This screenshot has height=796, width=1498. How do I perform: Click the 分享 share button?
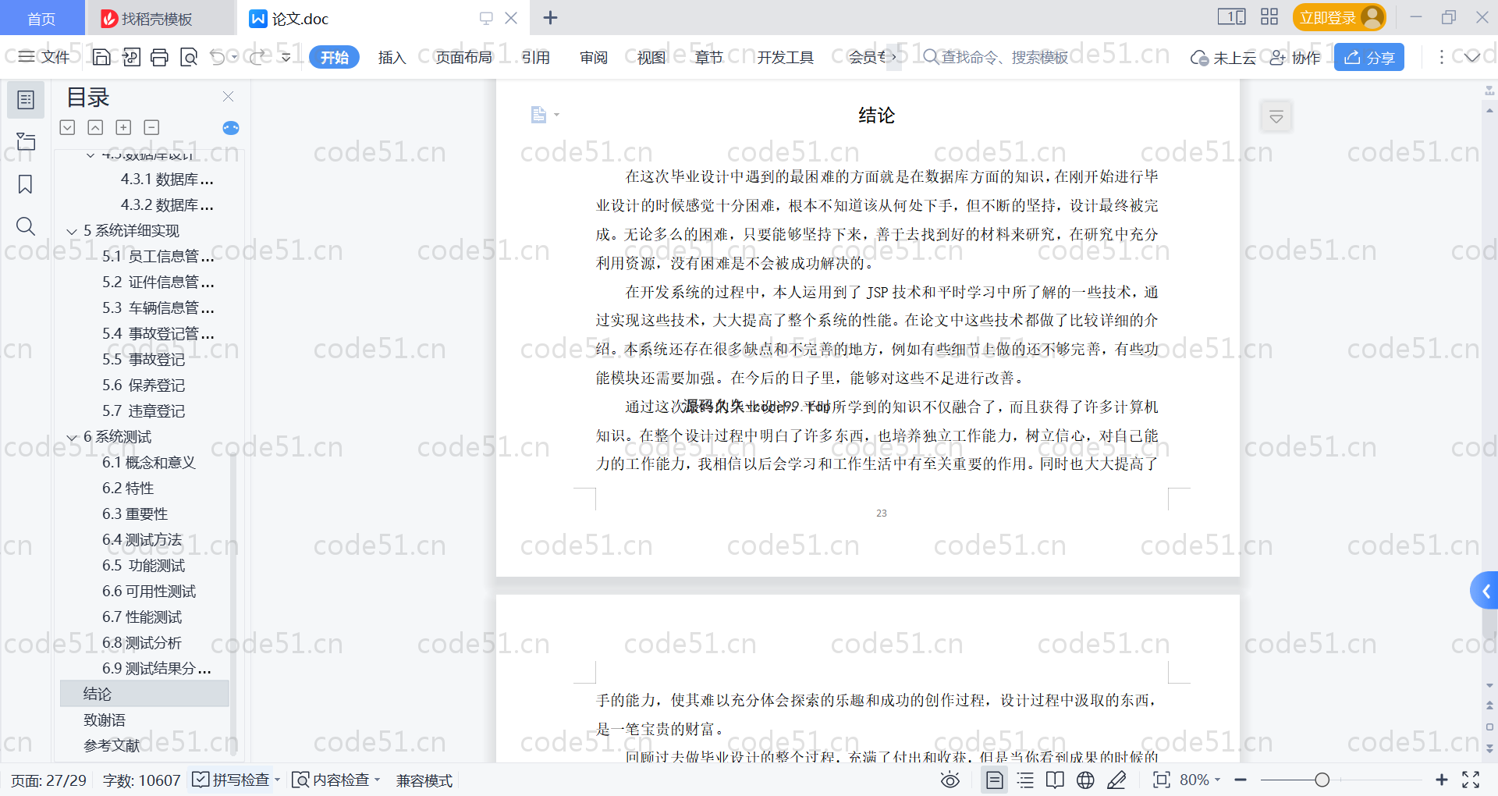[x=1368, y=57]
